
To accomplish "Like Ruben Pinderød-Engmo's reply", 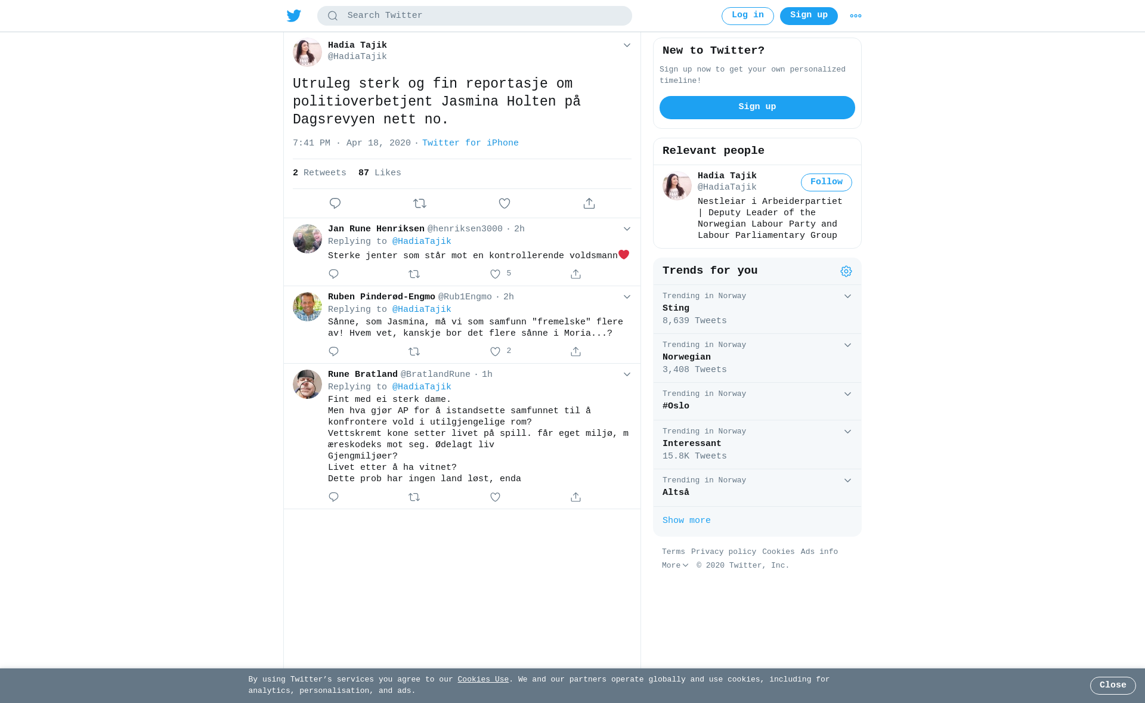I will click(x=495, y=352).
